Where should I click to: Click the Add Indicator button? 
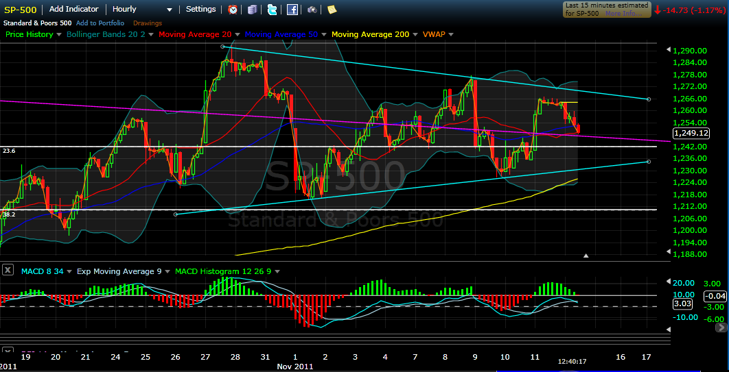tap(74, 10)
